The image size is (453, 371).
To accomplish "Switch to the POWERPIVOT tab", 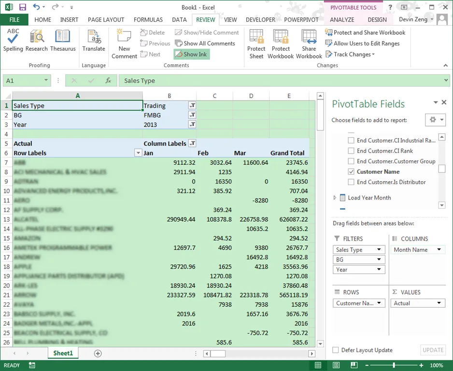I will click(x=301, y=20).
